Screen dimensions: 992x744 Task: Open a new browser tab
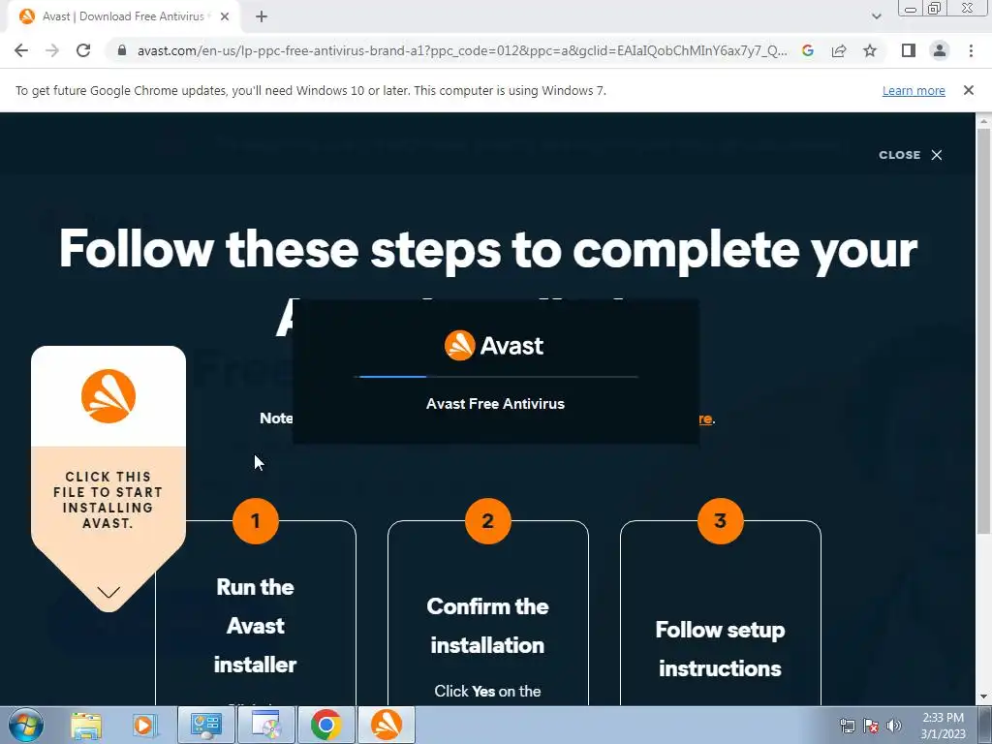click(x=262, y=17)
